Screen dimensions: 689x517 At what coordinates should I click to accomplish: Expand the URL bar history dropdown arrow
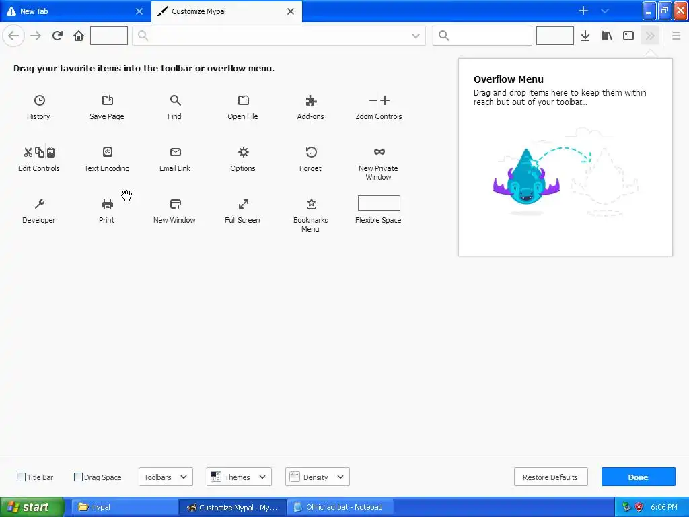pos(415,36)
